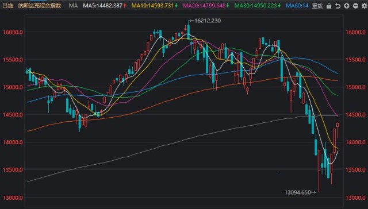Click right axis label 13000.0
Screen dimensions: 368x209
click(x=355, y=198)
